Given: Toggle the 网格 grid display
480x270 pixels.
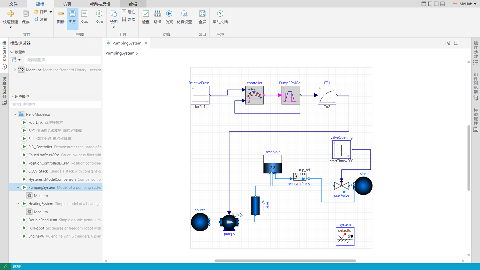Looking at the screenshot, I should tap(128, 19).
